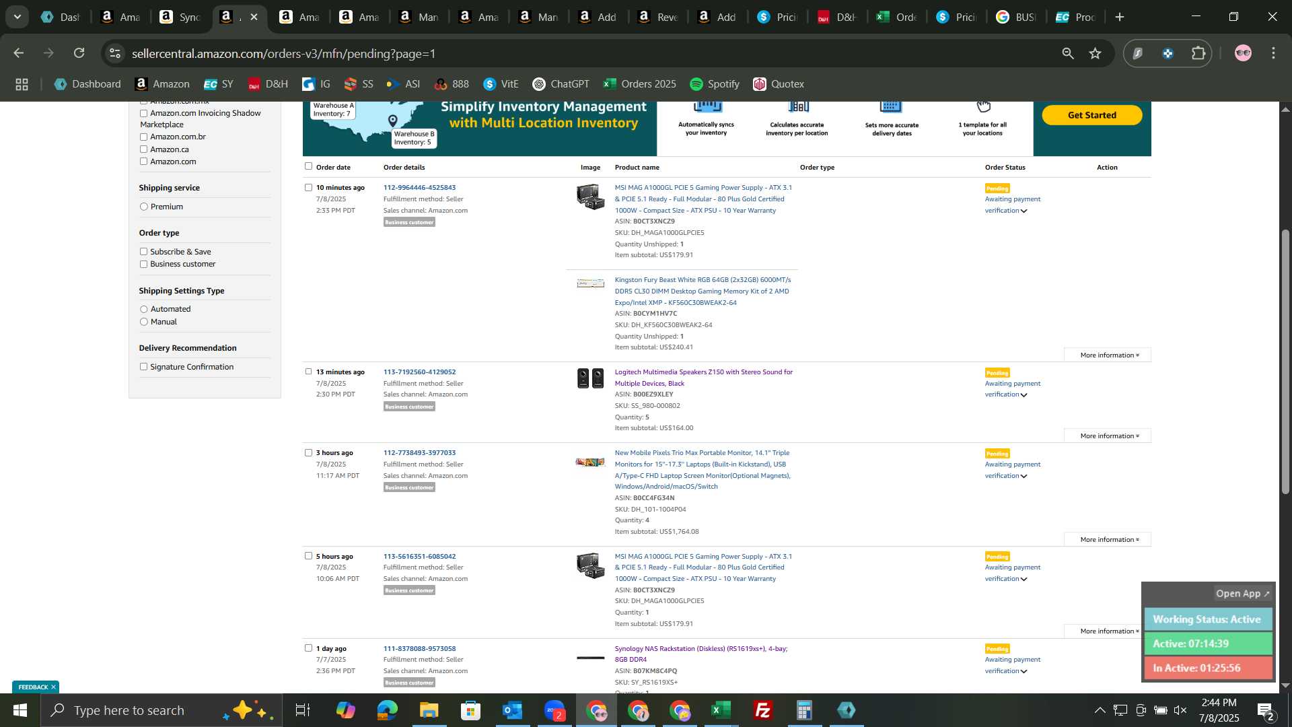This screenshot has width=1292, height=727.
Task: Switch to the Dash browser tab
Action: coord(61,17)
